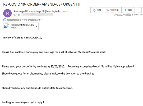
Task: Click sender name Sandeep Gill
Action: coord(21,11)
